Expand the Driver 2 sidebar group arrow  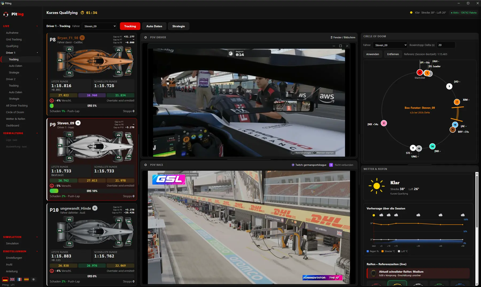(x=37, y=79)
